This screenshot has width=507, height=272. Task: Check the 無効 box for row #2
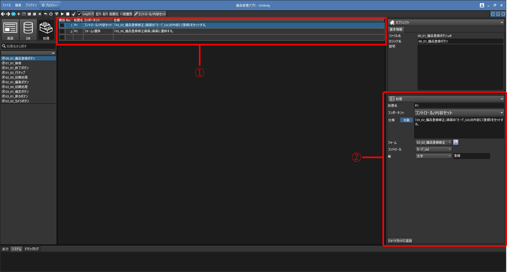point(62,31)
